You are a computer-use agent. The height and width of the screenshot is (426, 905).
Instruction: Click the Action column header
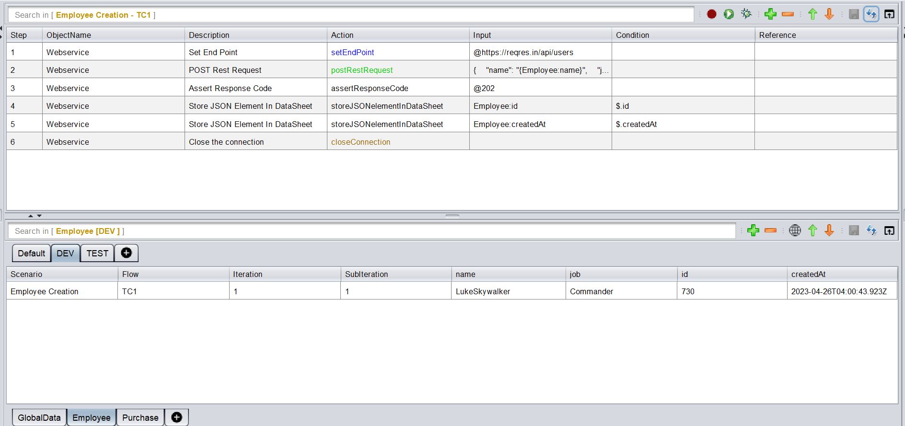(x=398, y=35)
